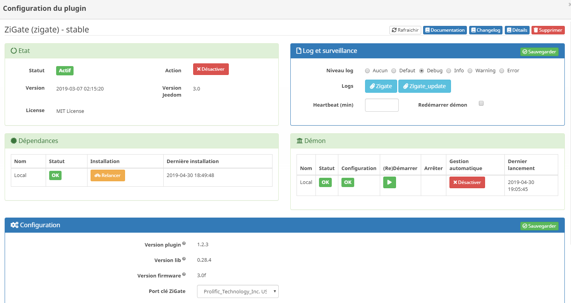Click the red Supprimer button

point(548,30)
